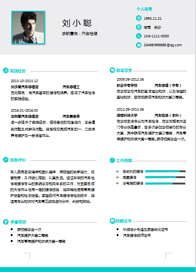This screenshot has width=196, height=272.
Task: Click the 个人信息 heading
Action: [x=144, y=9]
